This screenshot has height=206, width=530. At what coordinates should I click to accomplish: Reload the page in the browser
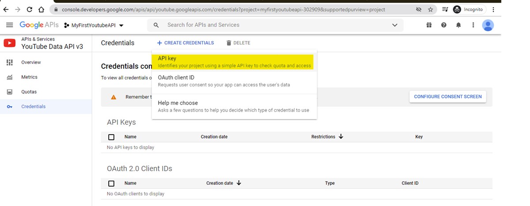tap(30, 9)
